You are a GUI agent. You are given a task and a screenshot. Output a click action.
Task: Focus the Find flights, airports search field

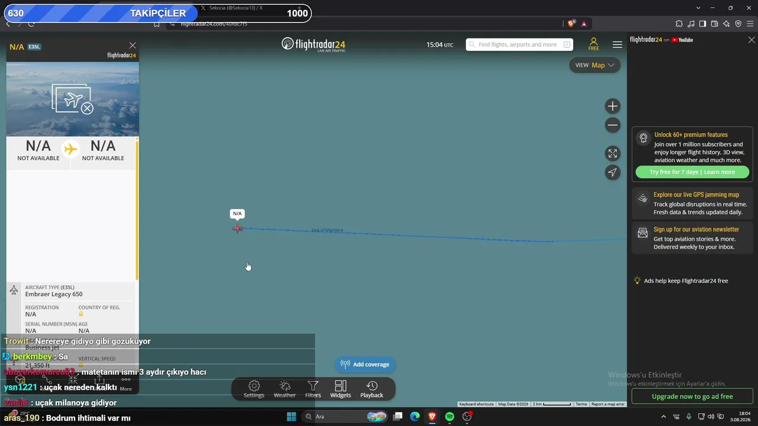(519, 44)
